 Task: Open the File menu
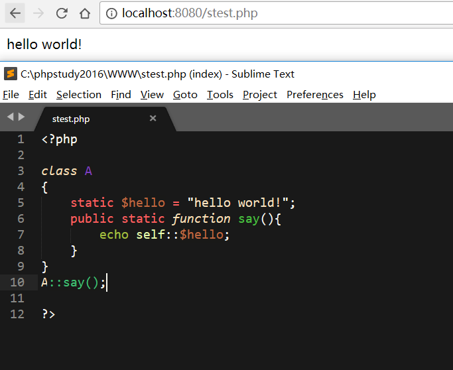11,95
